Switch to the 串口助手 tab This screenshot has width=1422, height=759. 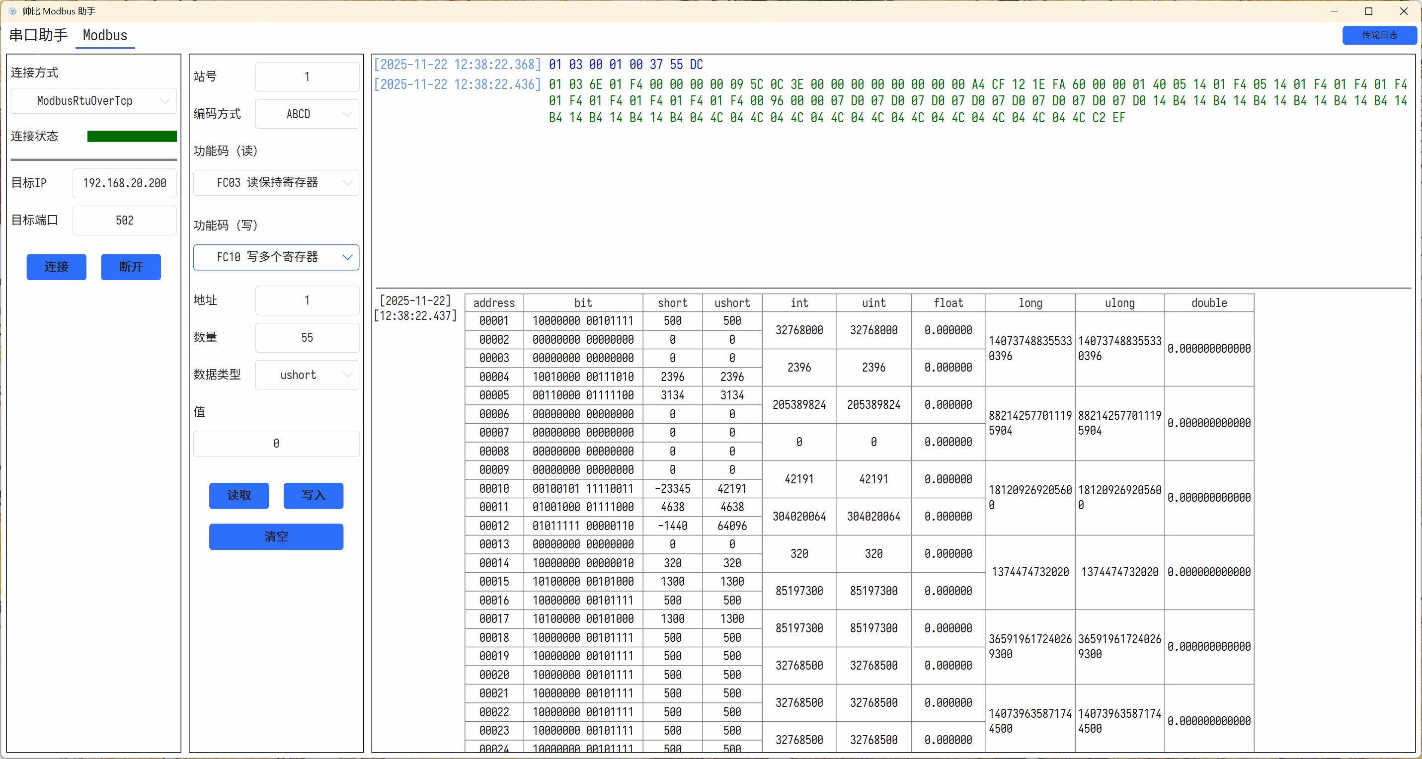[38, 35]
